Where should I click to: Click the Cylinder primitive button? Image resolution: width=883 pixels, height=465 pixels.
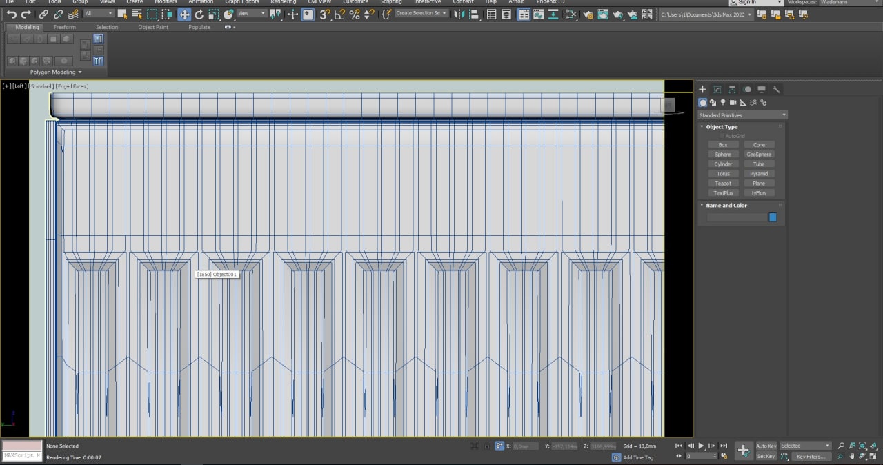click(723, 164)
